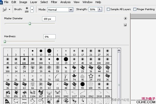Screen dimensions: 156x104
Task: Click the Photoshop application icon
Action: pos(1,2)
